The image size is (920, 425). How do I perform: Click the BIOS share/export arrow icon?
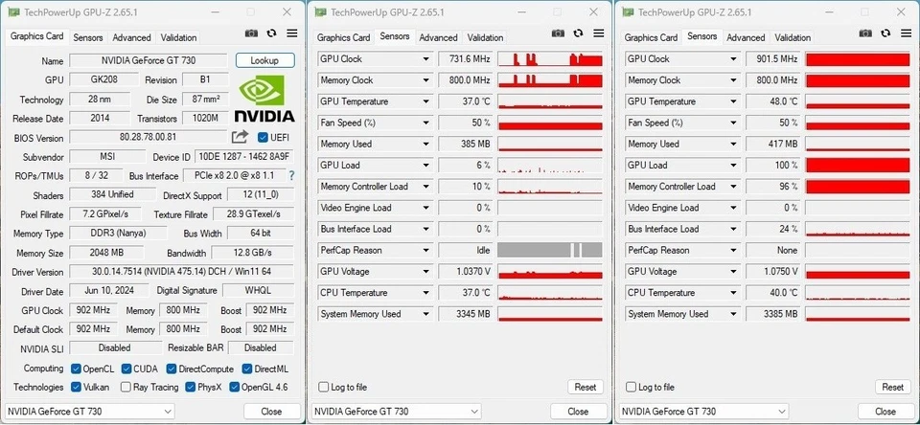click(240, 137)
